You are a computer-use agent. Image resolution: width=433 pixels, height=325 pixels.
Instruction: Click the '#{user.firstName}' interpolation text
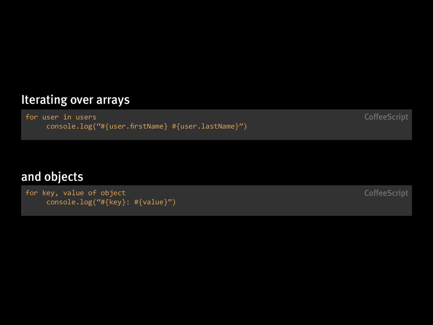tap(134, 126)
